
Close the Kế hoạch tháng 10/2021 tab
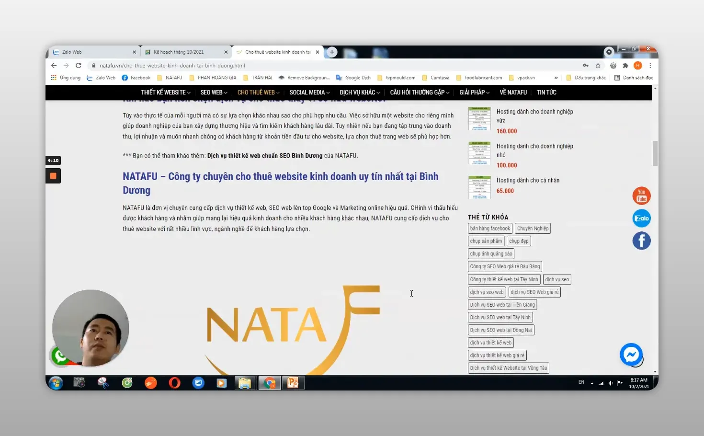click(x=226, y=52)
